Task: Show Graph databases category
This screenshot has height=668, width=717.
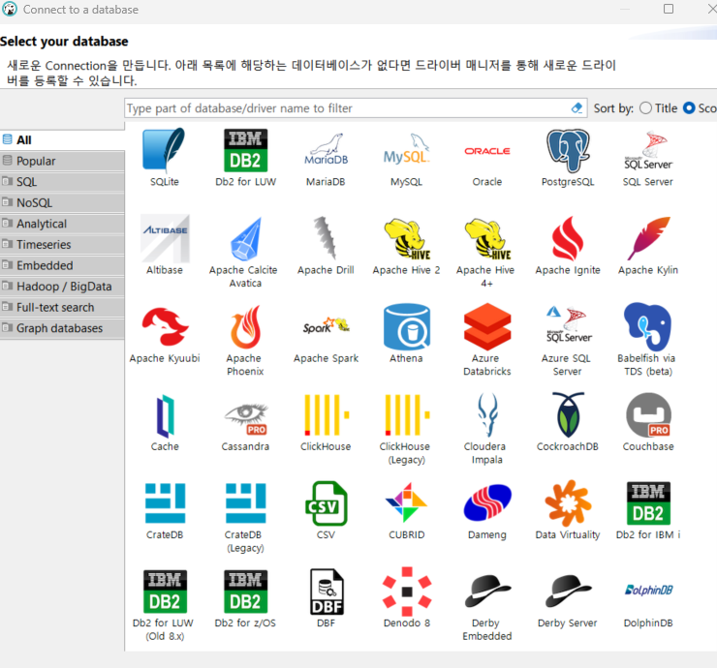Action: pyautogui.click(x=62, y=328)
